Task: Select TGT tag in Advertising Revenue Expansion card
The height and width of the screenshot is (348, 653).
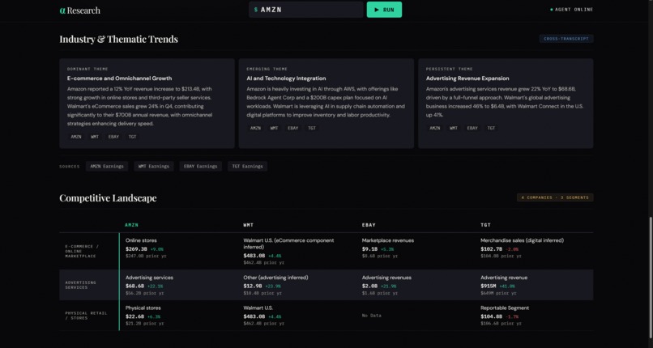Action: tap(492, 128)
